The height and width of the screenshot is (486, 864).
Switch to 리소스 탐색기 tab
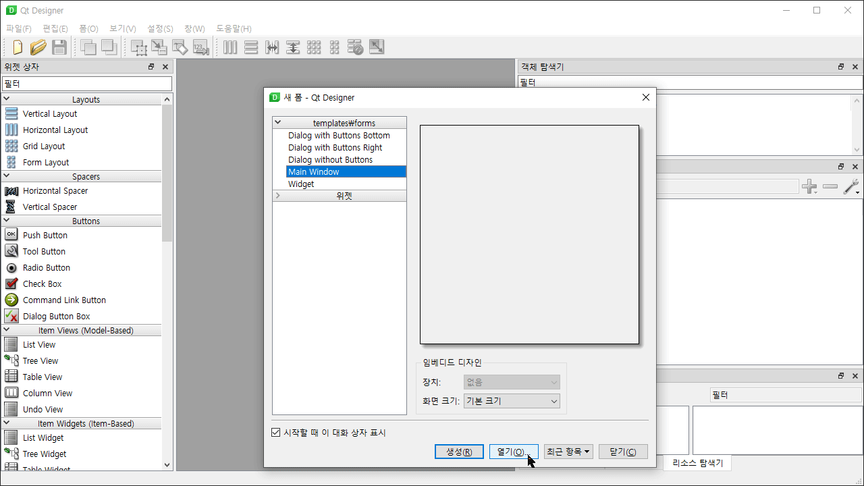pyautogui.click(x=697, y=463)
